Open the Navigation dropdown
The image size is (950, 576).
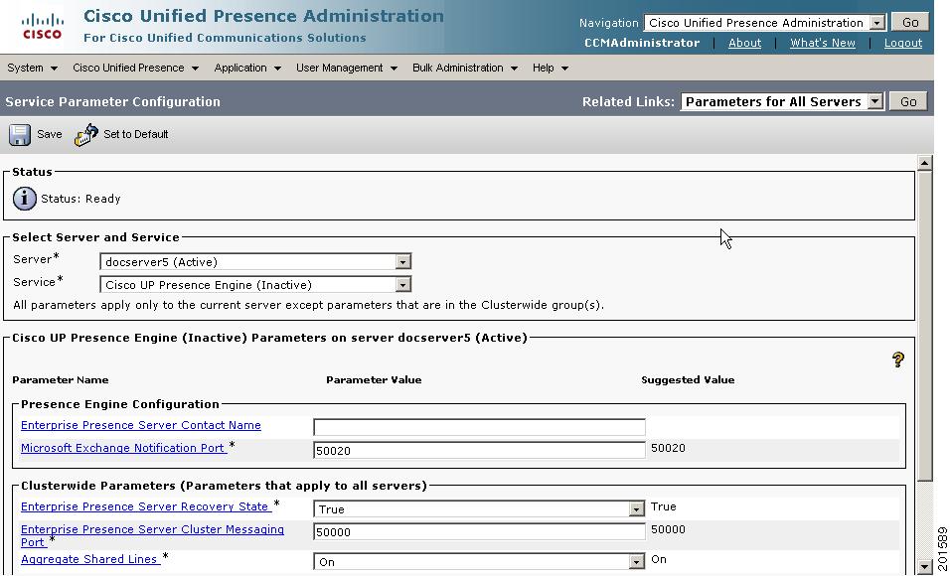coord(765,23)
